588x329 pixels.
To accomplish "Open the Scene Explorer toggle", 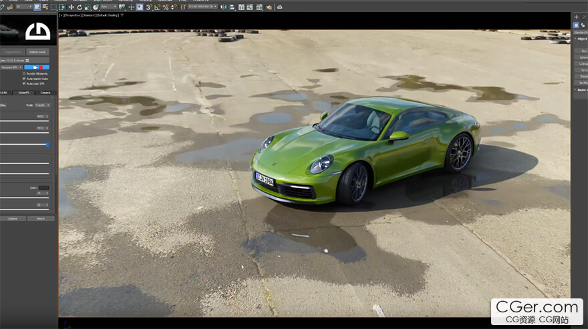I will (x=241, y=7).
